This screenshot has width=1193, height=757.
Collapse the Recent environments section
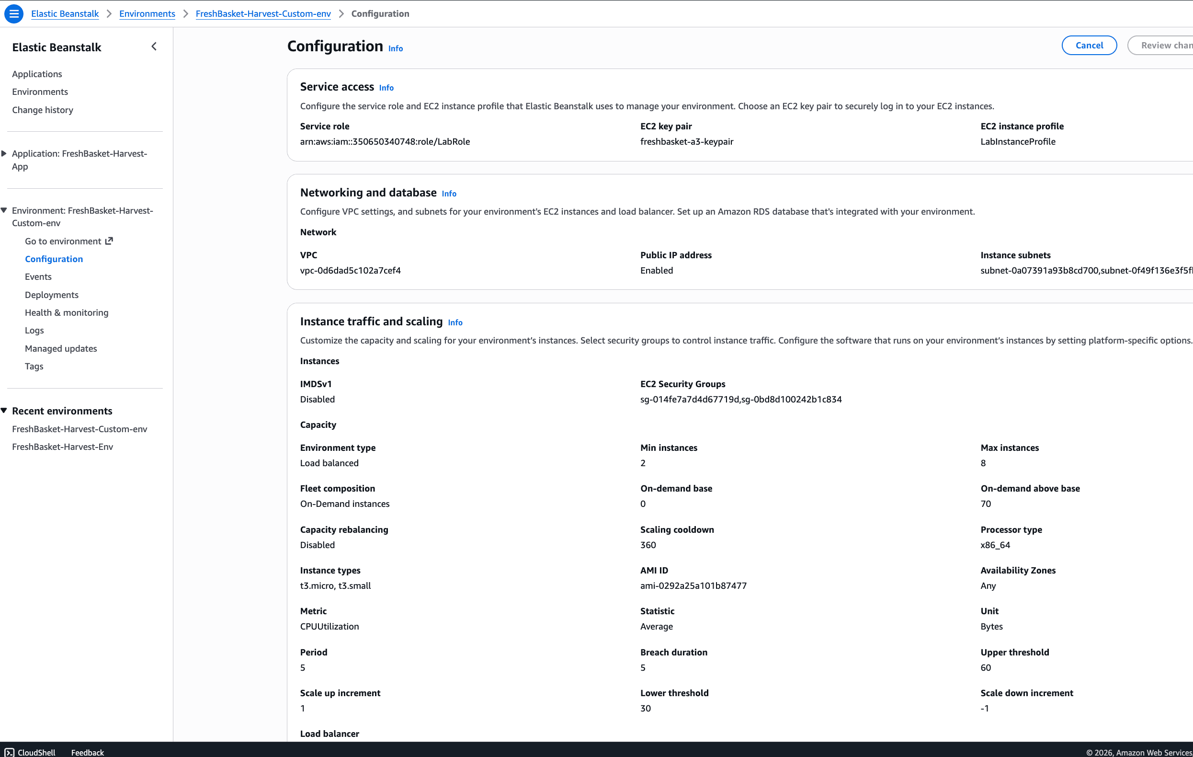pos(4,411)
